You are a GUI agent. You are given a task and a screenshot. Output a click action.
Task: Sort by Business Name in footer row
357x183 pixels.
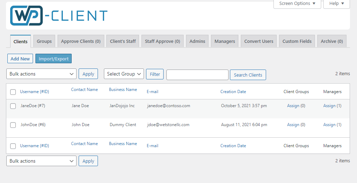[123, 144]
